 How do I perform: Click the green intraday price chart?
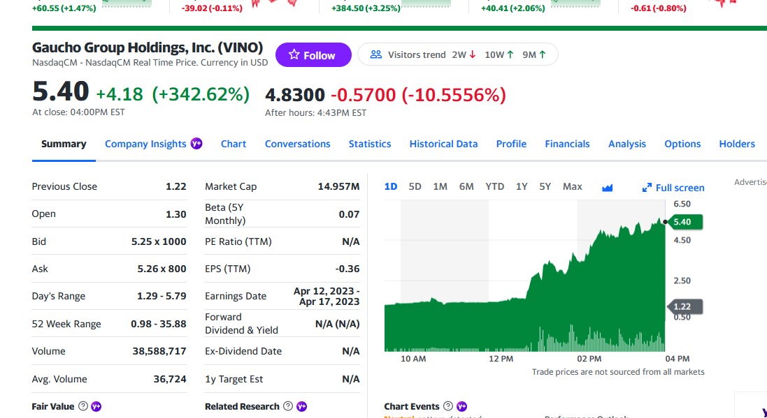pyautogui.click(x=525, y=276)
